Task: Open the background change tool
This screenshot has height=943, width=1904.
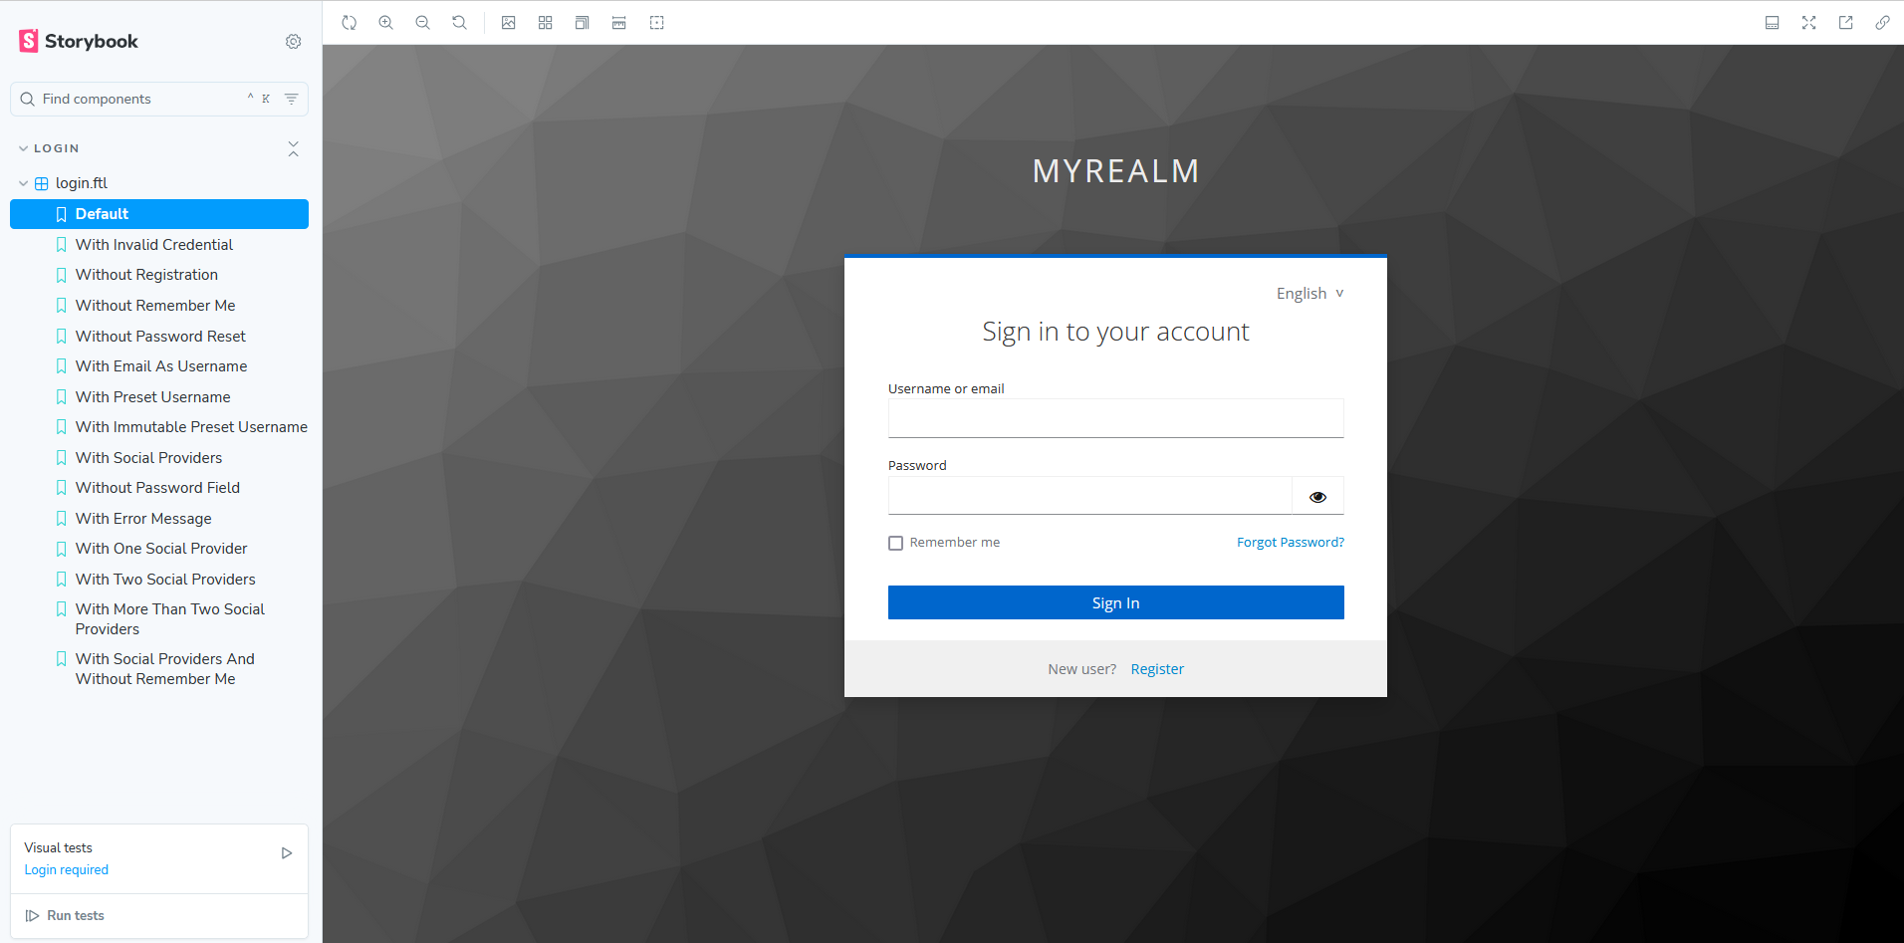Action: 509,23
